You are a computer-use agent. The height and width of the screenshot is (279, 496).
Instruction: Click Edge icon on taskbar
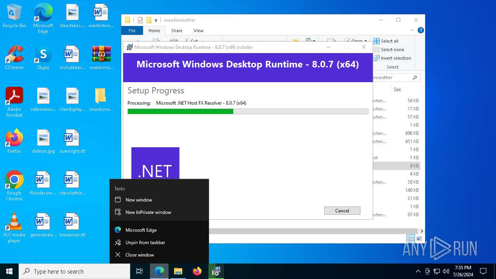pos(159,271)
